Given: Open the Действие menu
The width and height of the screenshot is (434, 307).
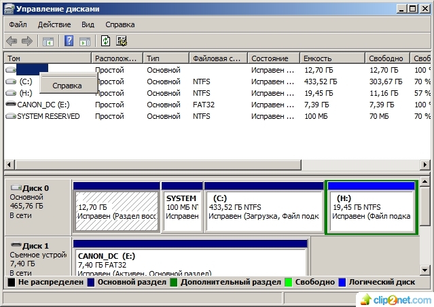Looking at the screenshot, I should pyautogui.click(x=54, y=24).
